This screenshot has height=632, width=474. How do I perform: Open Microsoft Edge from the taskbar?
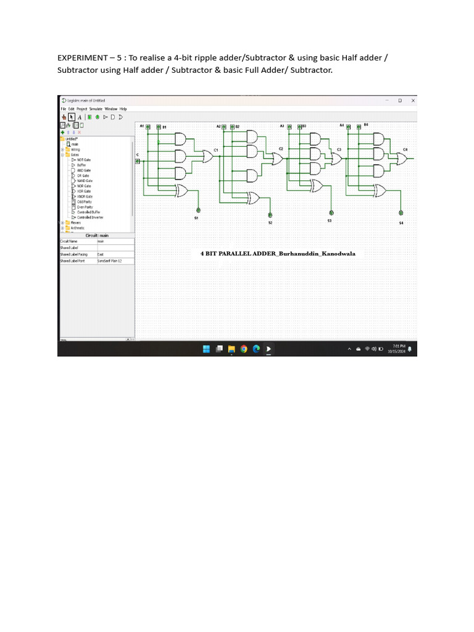[x=256, y=349]
